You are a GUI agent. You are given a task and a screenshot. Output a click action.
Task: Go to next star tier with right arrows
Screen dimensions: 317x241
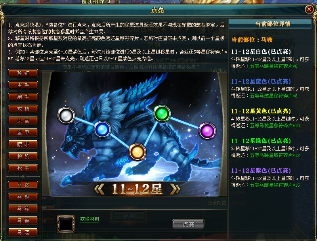coord(175,189)
